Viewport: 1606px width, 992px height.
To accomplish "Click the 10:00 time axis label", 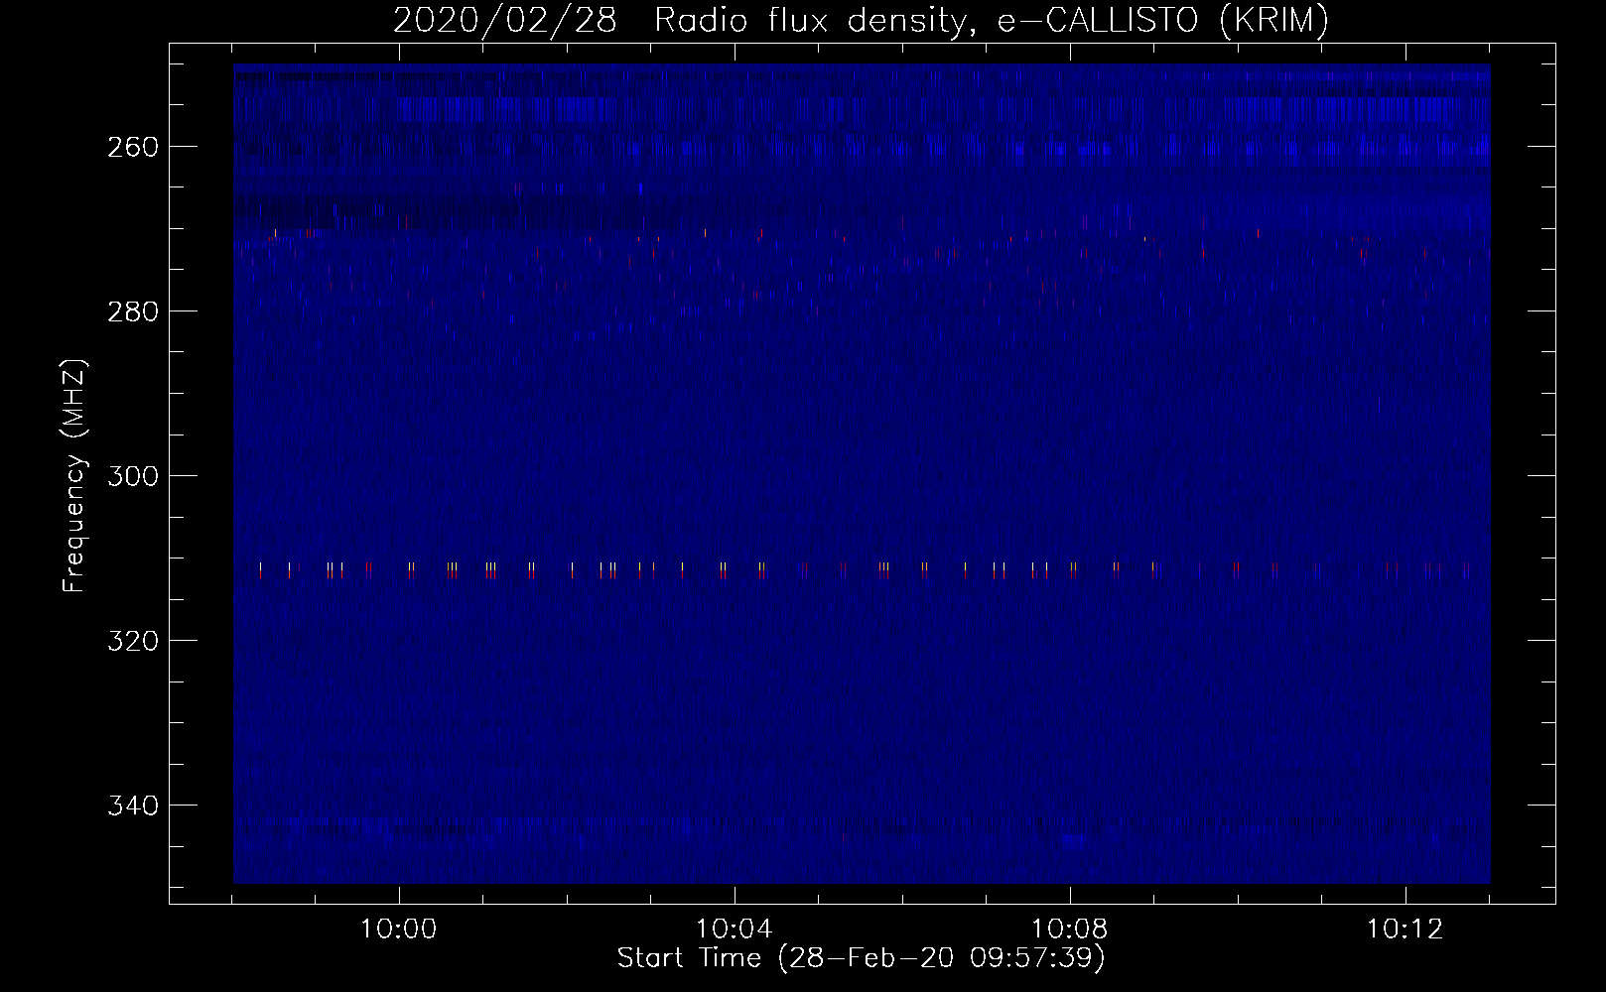I will point(399,930).
